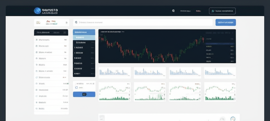The width and height of the screenshot is (270, 121).
Task: Click the blue striped globe logo
Action: click(38, 11)
